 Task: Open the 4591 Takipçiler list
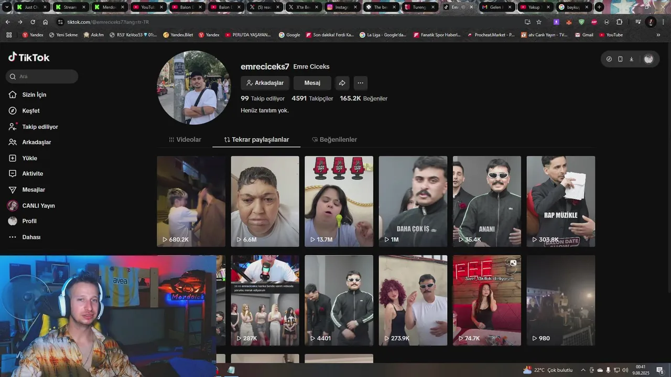pyautogui.click(x=312, y=98)
